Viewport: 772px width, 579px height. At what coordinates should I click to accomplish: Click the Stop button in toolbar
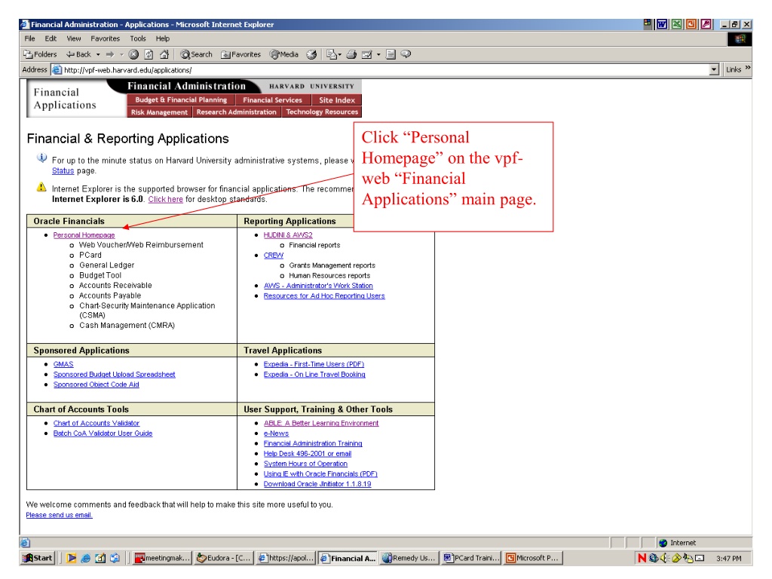pyautogui.click(x=133, y=54)
